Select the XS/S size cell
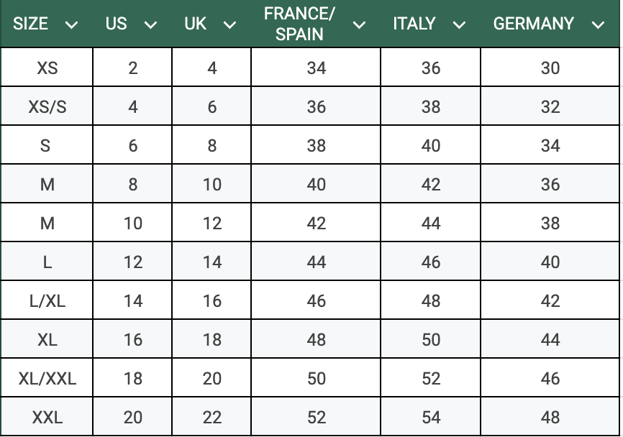Screen dimensions: 623x437 tap(47, 107)
